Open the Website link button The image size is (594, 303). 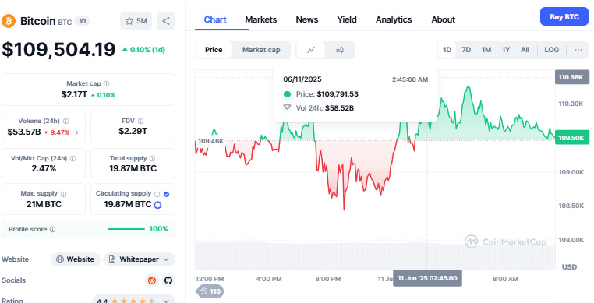(x=76, y=259)
